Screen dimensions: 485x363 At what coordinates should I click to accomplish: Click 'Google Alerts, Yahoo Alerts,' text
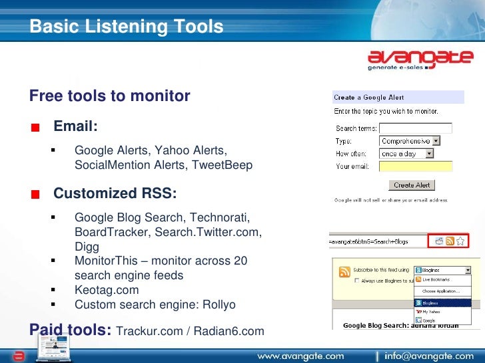pyautogui.click(x=151, y=150)
